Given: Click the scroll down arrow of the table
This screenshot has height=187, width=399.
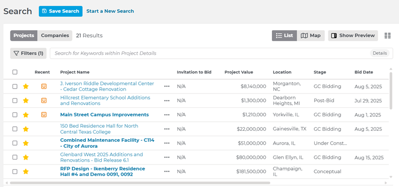Looking at the screenshot, I should [x=391, y=177].
